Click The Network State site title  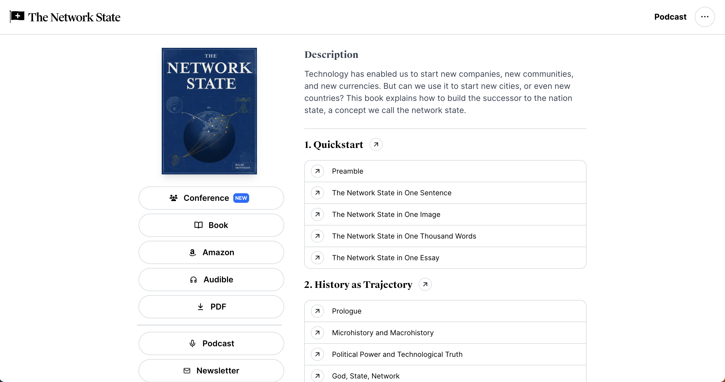tap(74, 17)
